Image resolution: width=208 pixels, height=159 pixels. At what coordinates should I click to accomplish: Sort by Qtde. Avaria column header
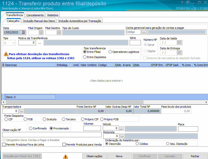(123, 65)
